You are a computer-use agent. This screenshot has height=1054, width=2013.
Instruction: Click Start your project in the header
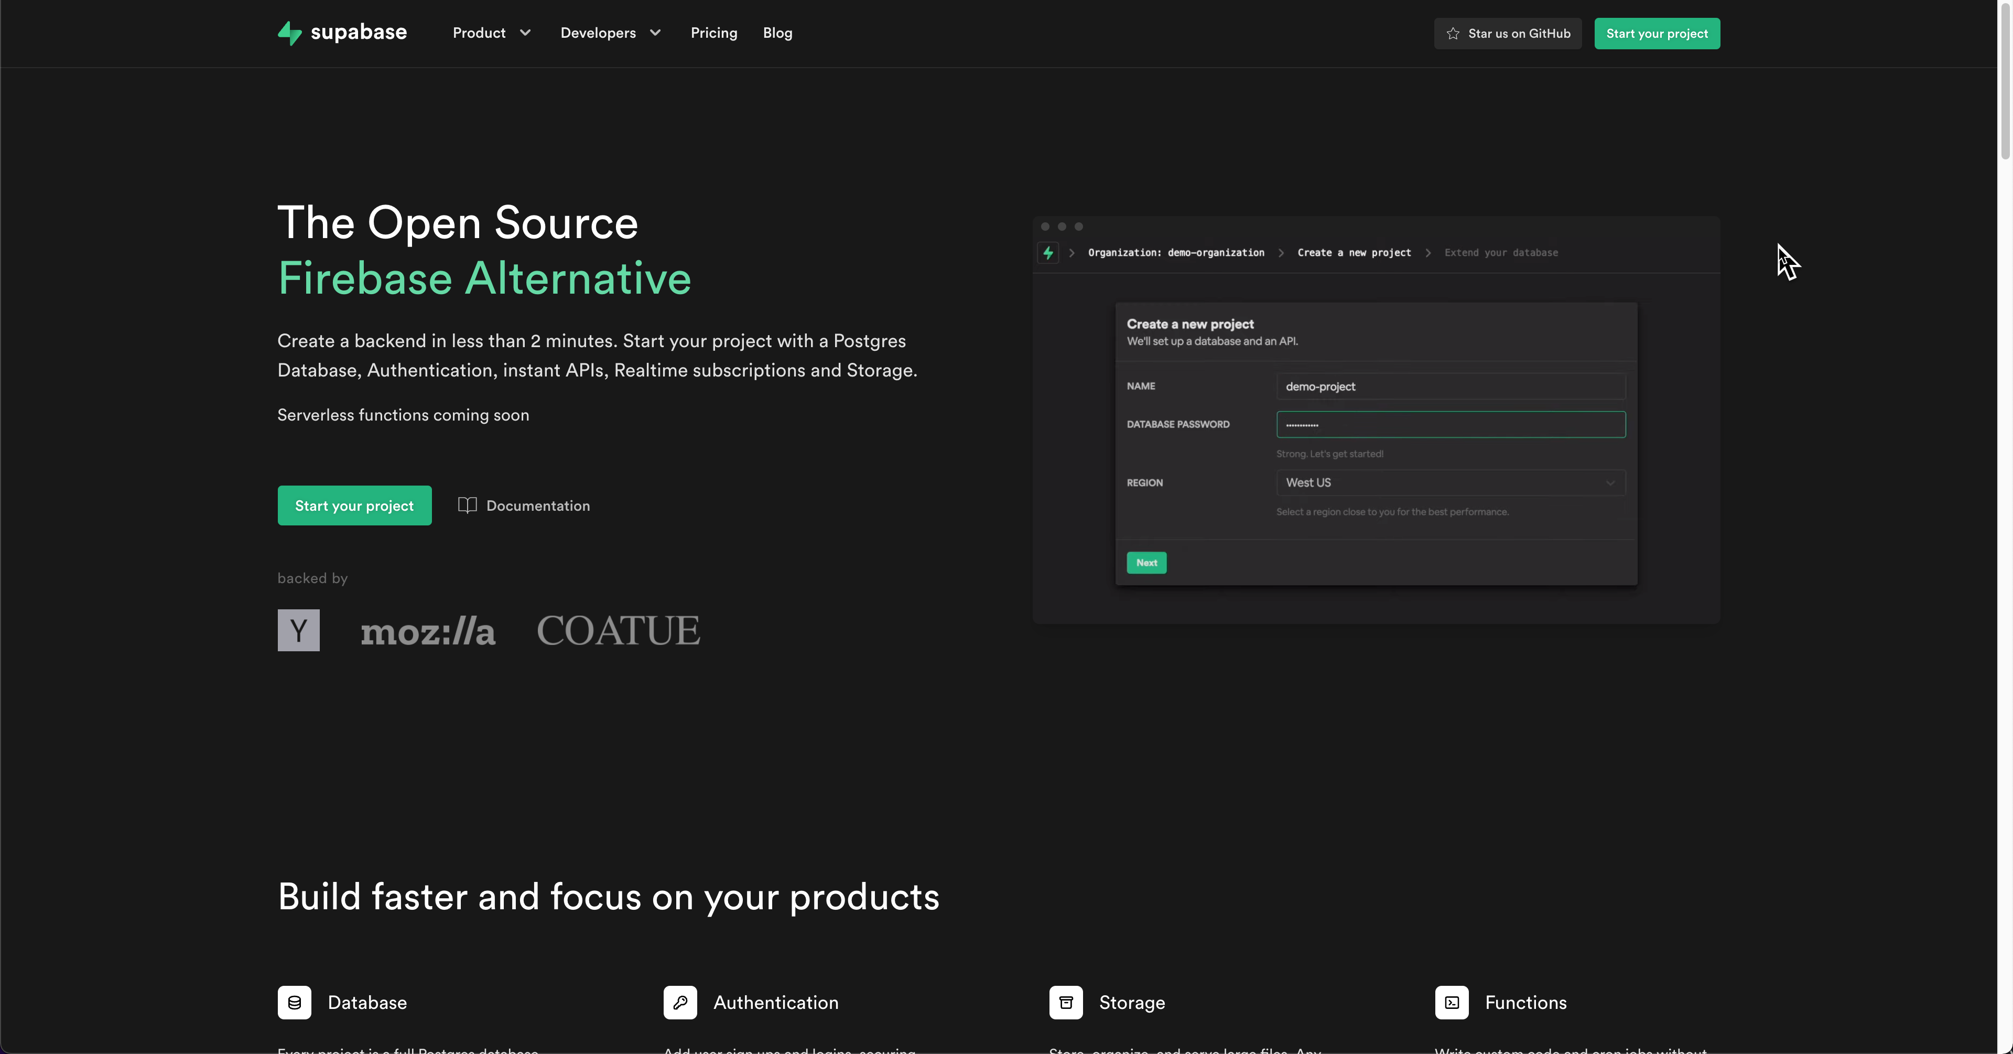coord(1657,34)
